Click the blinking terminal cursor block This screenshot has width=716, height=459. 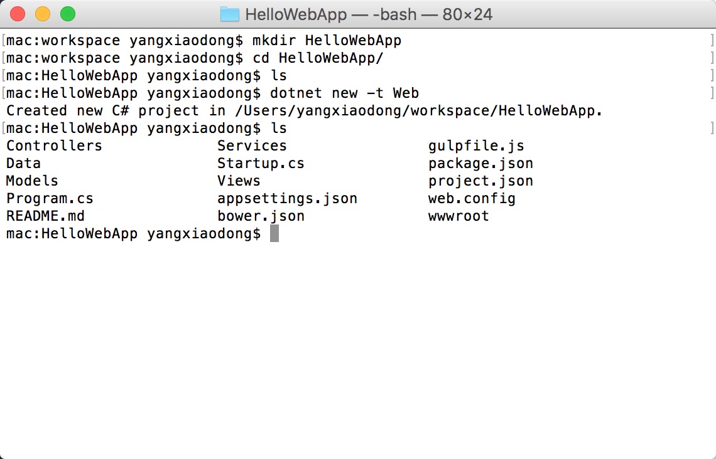pos(274,233)
